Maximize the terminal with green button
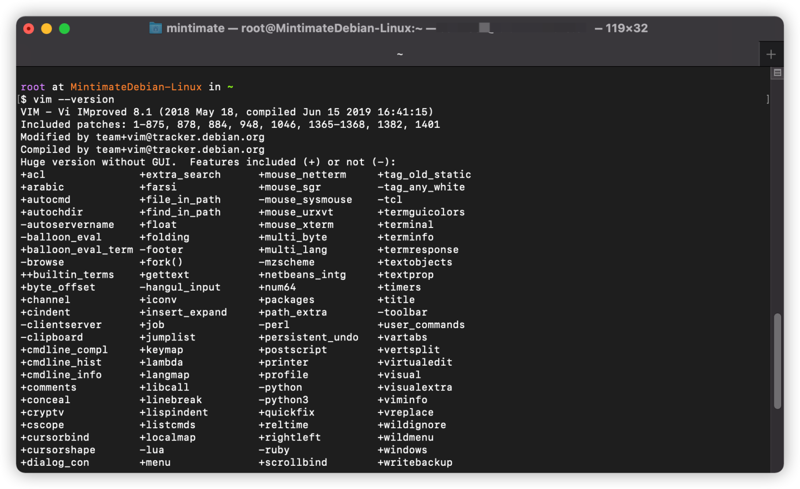The width and height of the screenshot is (800, 489). coord(64,29)
